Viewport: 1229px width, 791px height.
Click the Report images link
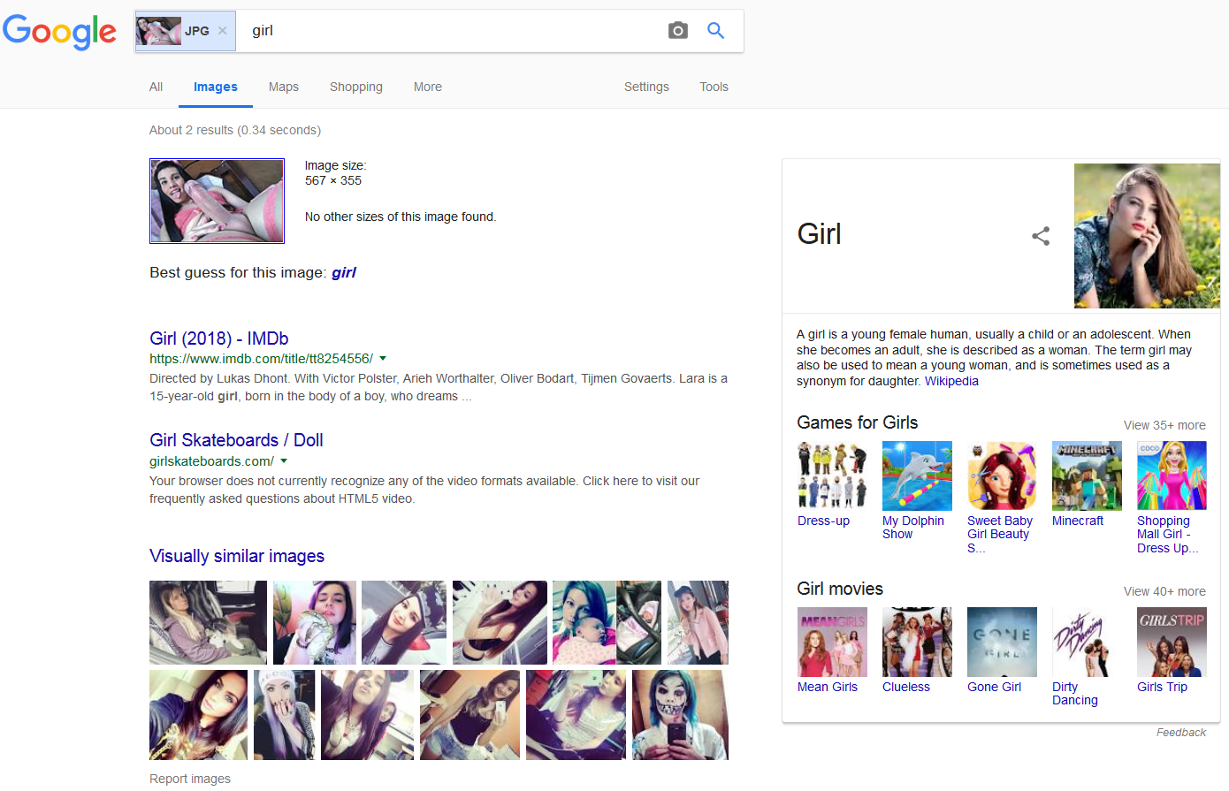coord(190,779)
